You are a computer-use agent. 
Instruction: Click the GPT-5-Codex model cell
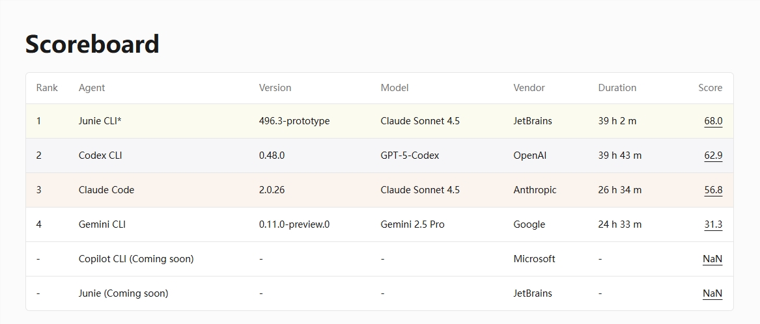pos(410,155)
